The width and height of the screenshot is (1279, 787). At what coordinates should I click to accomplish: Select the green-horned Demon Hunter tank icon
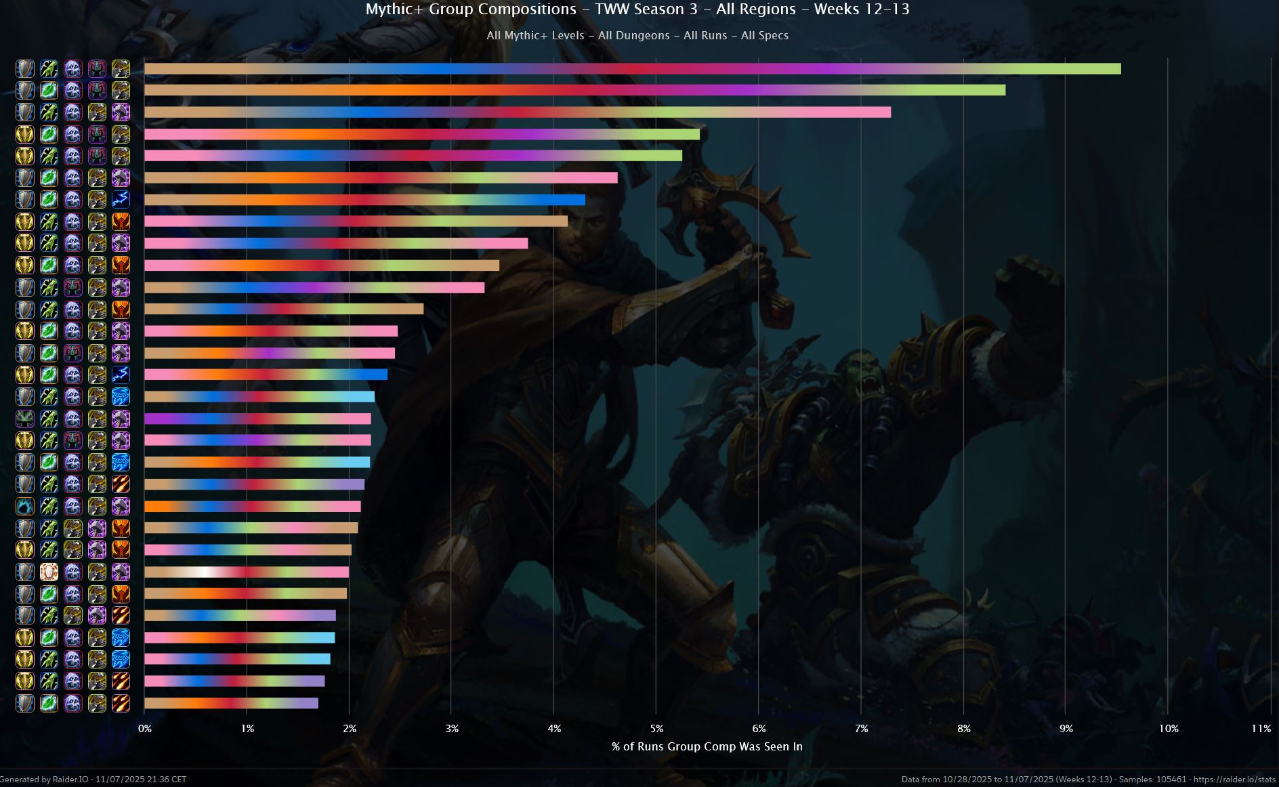pos(25,419)
